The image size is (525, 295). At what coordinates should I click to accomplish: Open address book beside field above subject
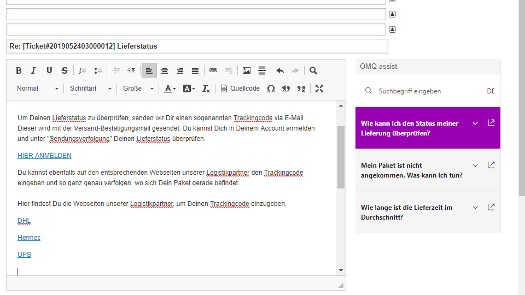point(393,29)
